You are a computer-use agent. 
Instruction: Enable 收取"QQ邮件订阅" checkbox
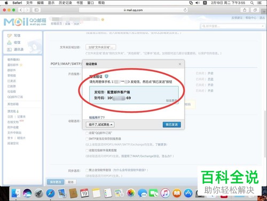point(87,133)
